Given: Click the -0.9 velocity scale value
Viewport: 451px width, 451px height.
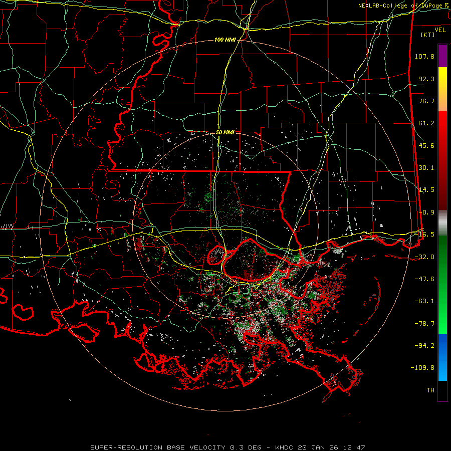Looking at the screenshot, I should coord(426,212).
